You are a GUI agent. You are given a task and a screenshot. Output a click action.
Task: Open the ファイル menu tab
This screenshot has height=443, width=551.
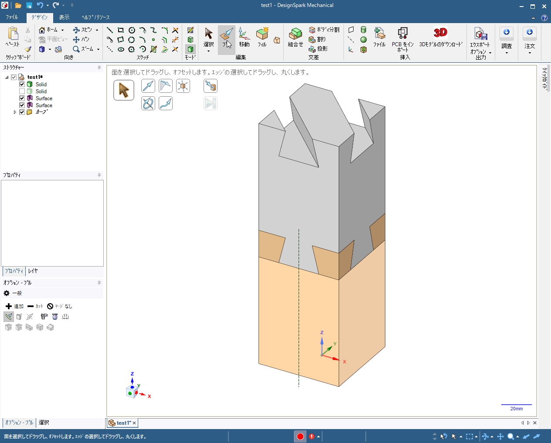pos(12,17)
